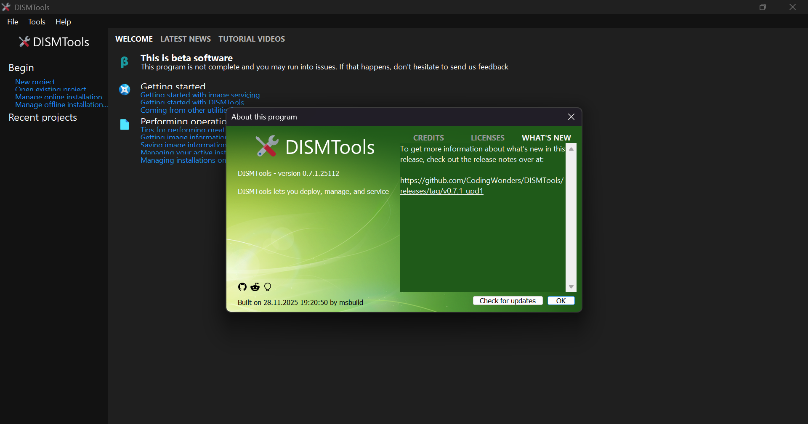This screenshot has height=424, width=808.
Task: Click the 'Built on 28.11.2025' text
Action: [x=300, y=302]
